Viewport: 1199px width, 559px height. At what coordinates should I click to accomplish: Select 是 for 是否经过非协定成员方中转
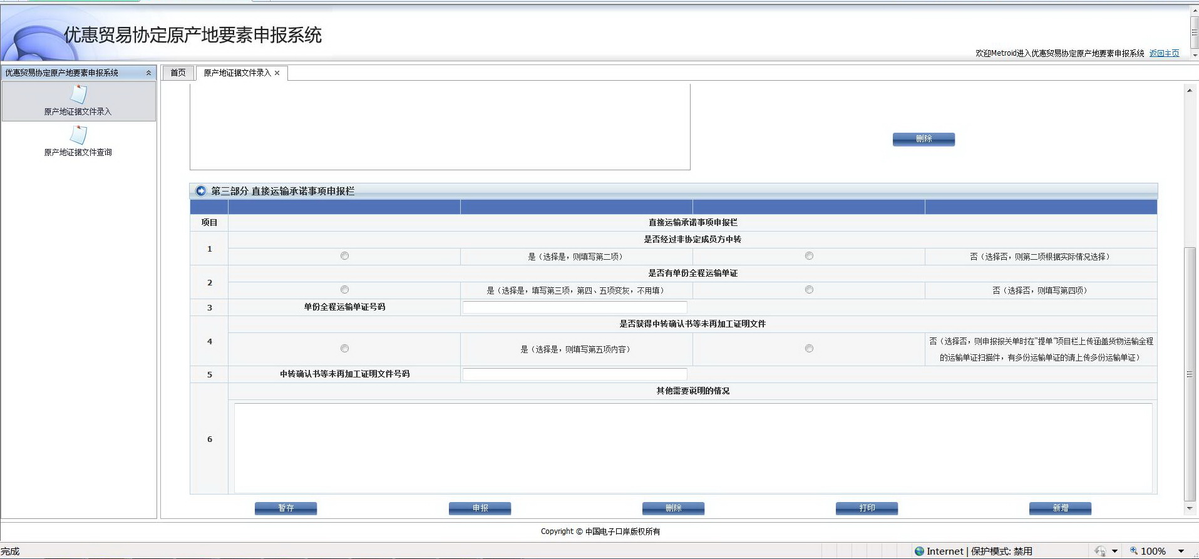(x=344, y=256)
